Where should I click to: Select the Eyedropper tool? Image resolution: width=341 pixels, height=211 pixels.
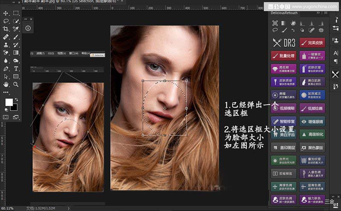[16, 29]
